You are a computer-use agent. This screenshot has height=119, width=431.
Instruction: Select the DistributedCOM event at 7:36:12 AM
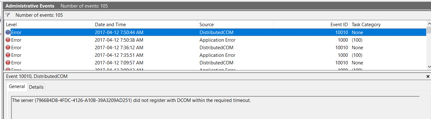pos(215,47)
